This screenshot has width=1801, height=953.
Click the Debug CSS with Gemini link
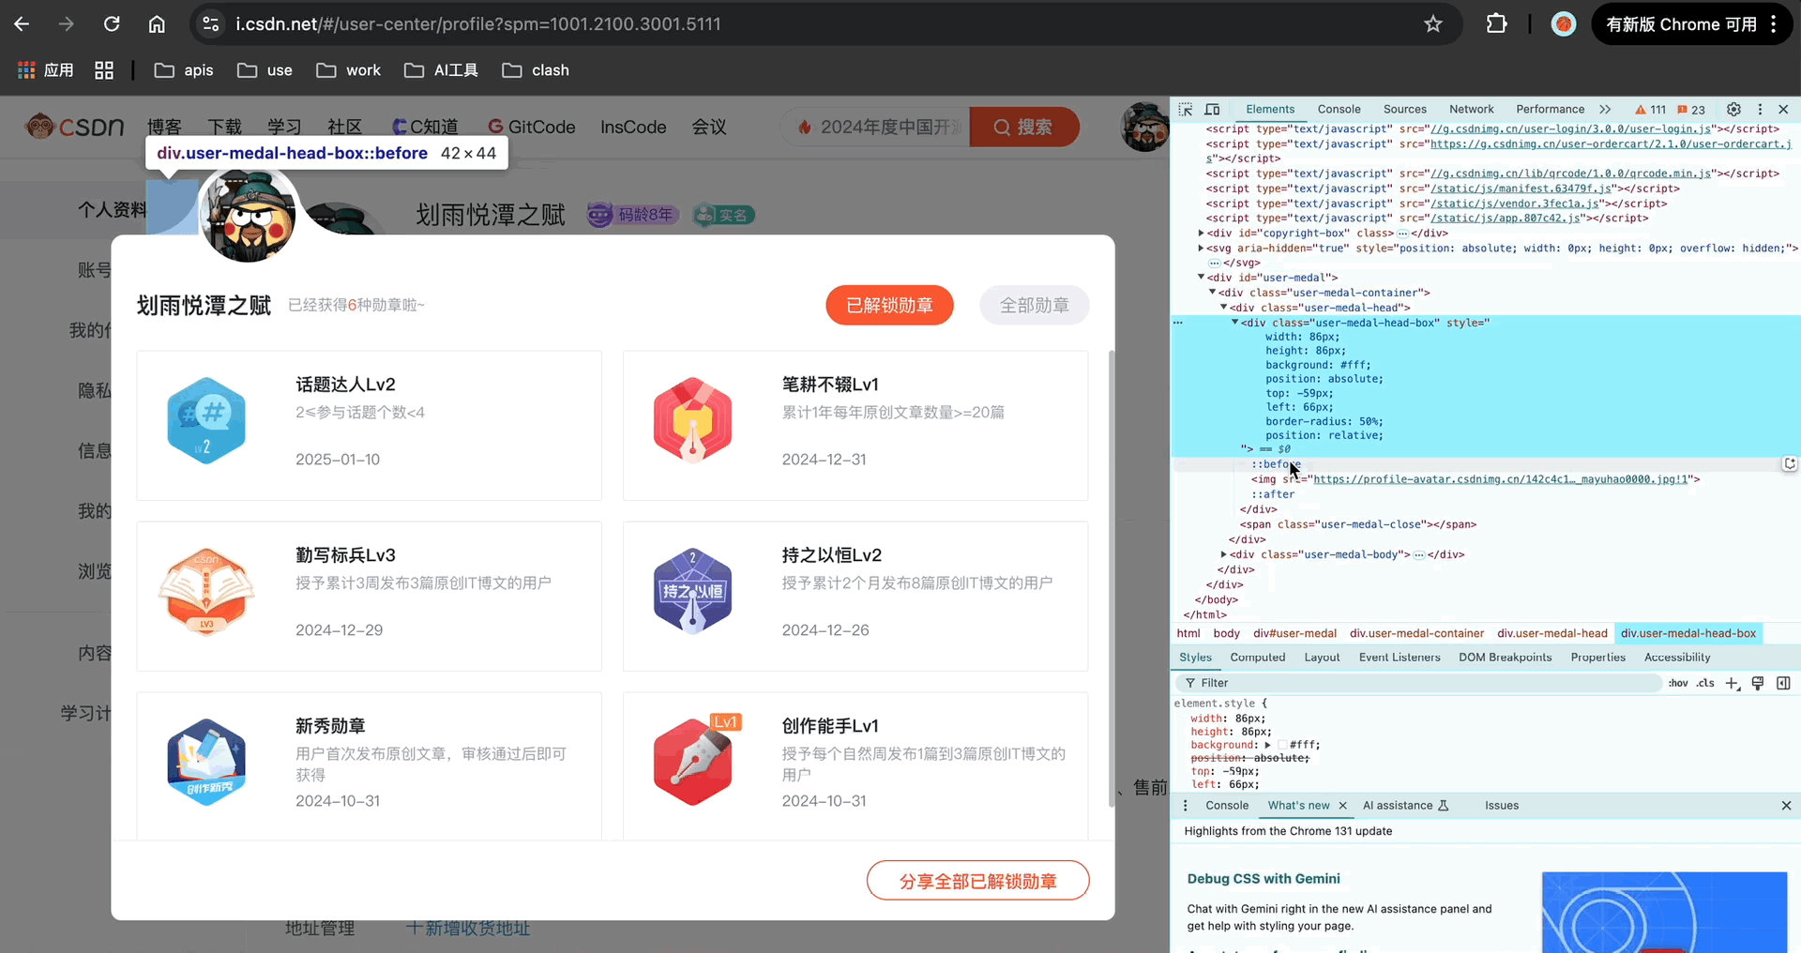pyautogui.click(x=1264, y=879)
